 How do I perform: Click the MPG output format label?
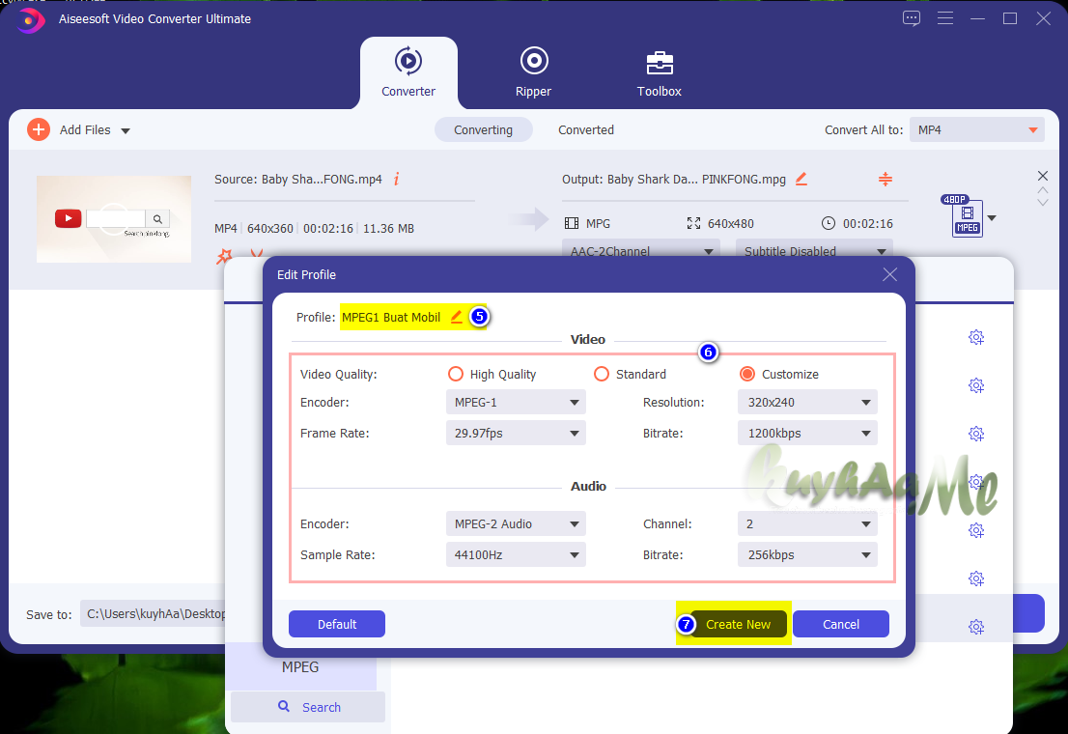click(x=598, y=223)
